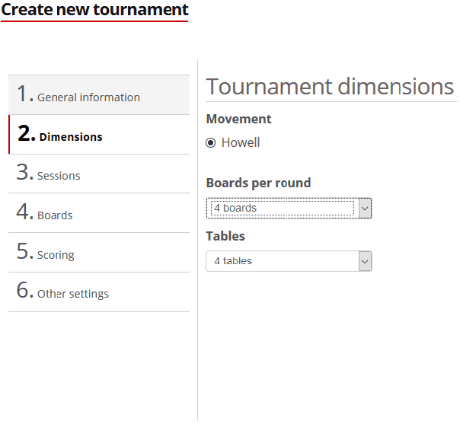The height and width of the screenshot is (424, 460).
Task: Click the large numeral 3 in sidebar
Action: [24, 173]
